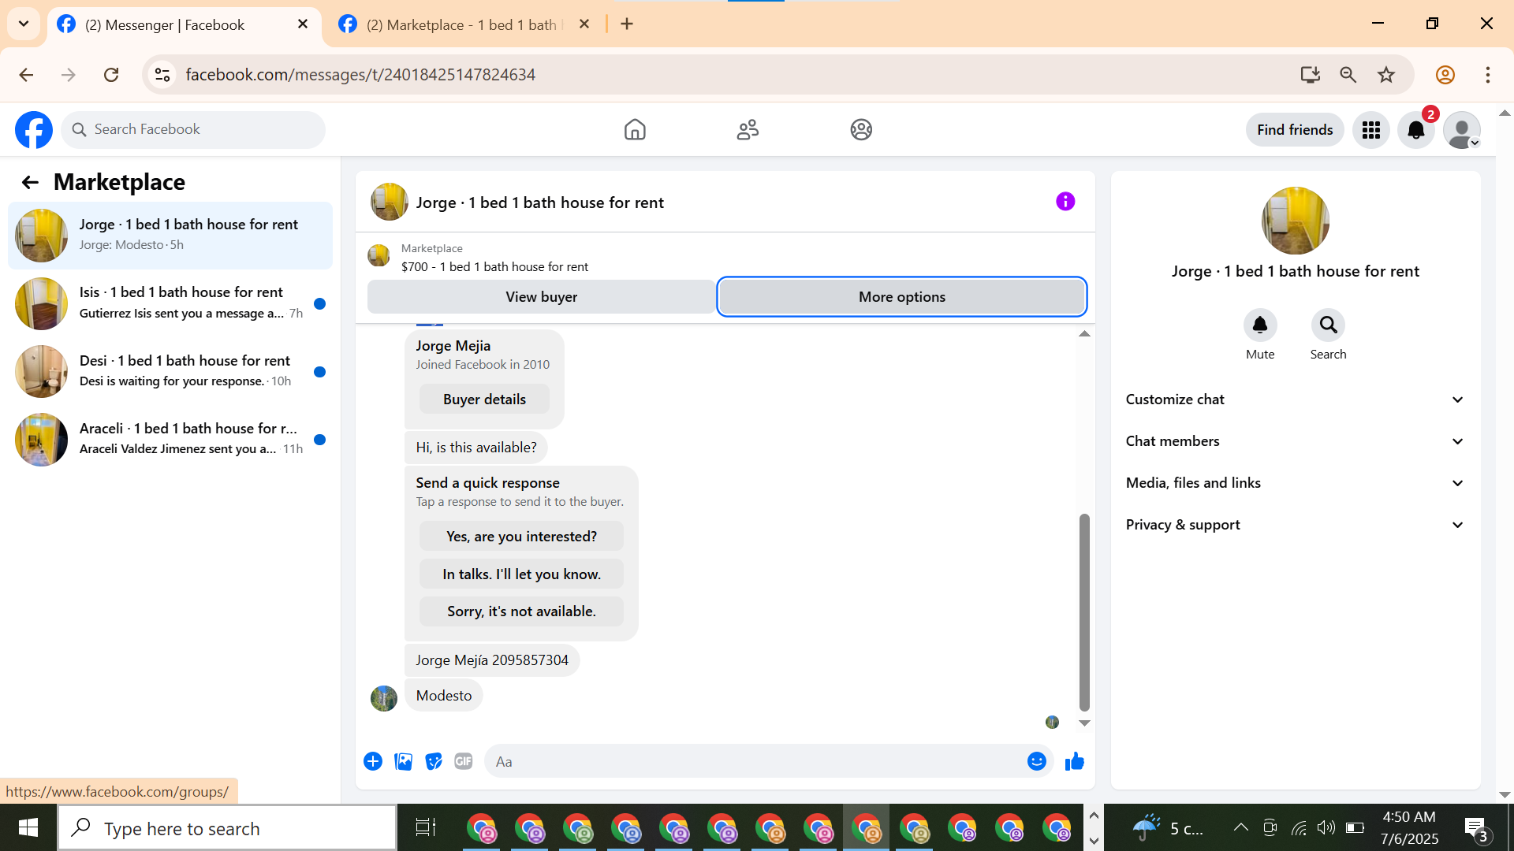Image resolution: width=1514 pixels, height=851 pixels.
Task: Click the chat scrollbar thumb
Action: pyautogui.click(x=1084, y=612)
